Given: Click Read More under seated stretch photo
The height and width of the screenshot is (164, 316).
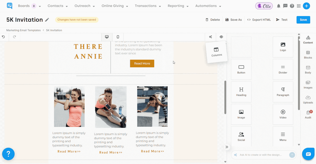Looking at the screenshot, I should [111, 152].
